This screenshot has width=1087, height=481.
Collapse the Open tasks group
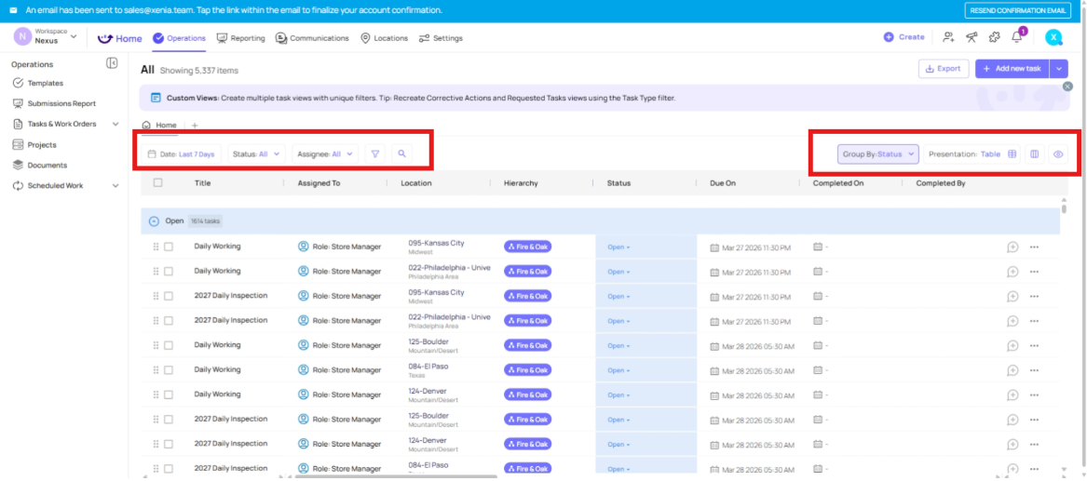[154, 221]
